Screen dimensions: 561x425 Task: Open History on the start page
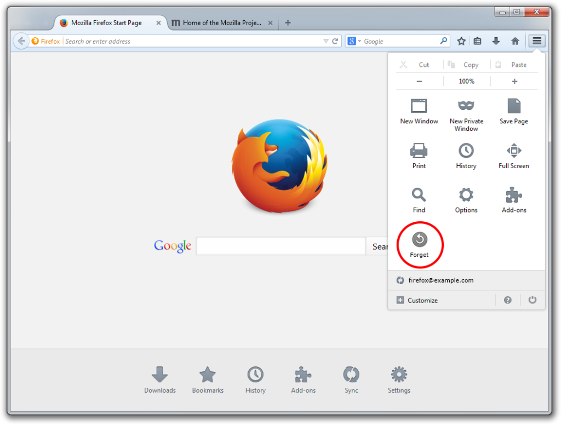coord(255,380)
